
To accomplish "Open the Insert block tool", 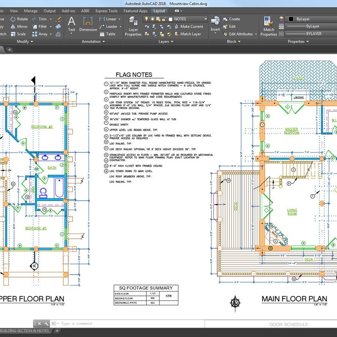I will point(215,25).
